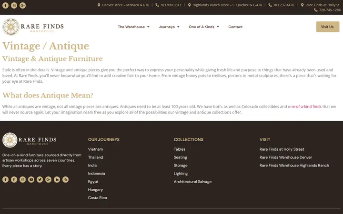
Task: Click the 'Vintage & Antique Furniture' heading
Action: tap(52, 59)
